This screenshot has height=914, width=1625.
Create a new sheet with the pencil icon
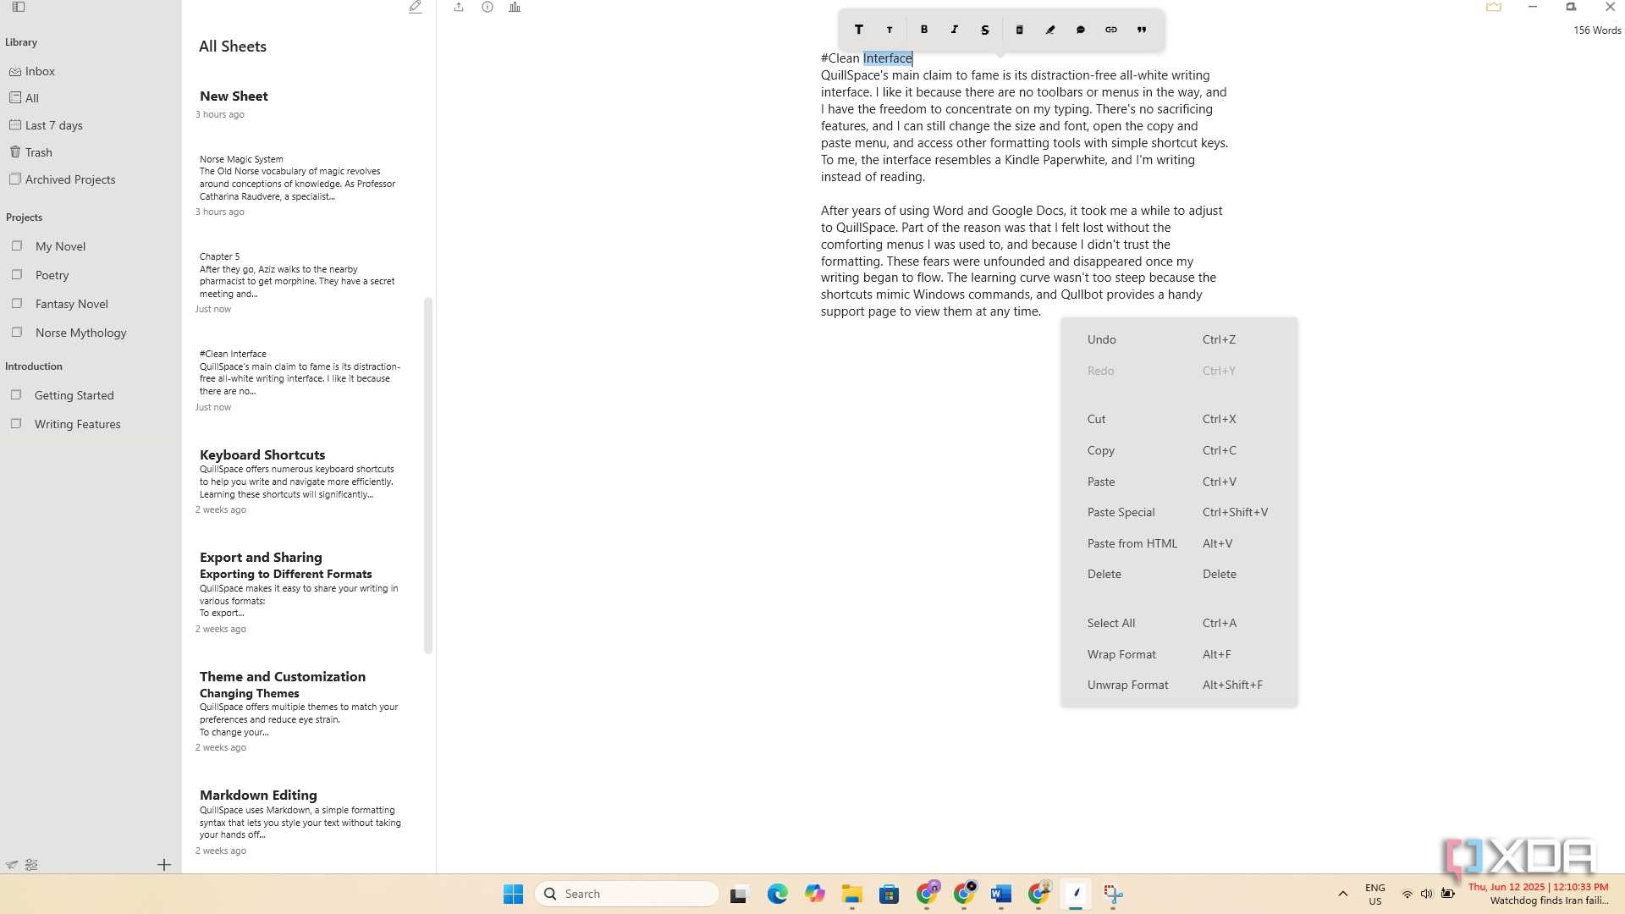(x=416, y=7)
